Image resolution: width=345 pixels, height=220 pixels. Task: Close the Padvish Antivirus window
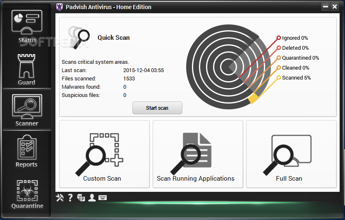[x=335, y=7]
